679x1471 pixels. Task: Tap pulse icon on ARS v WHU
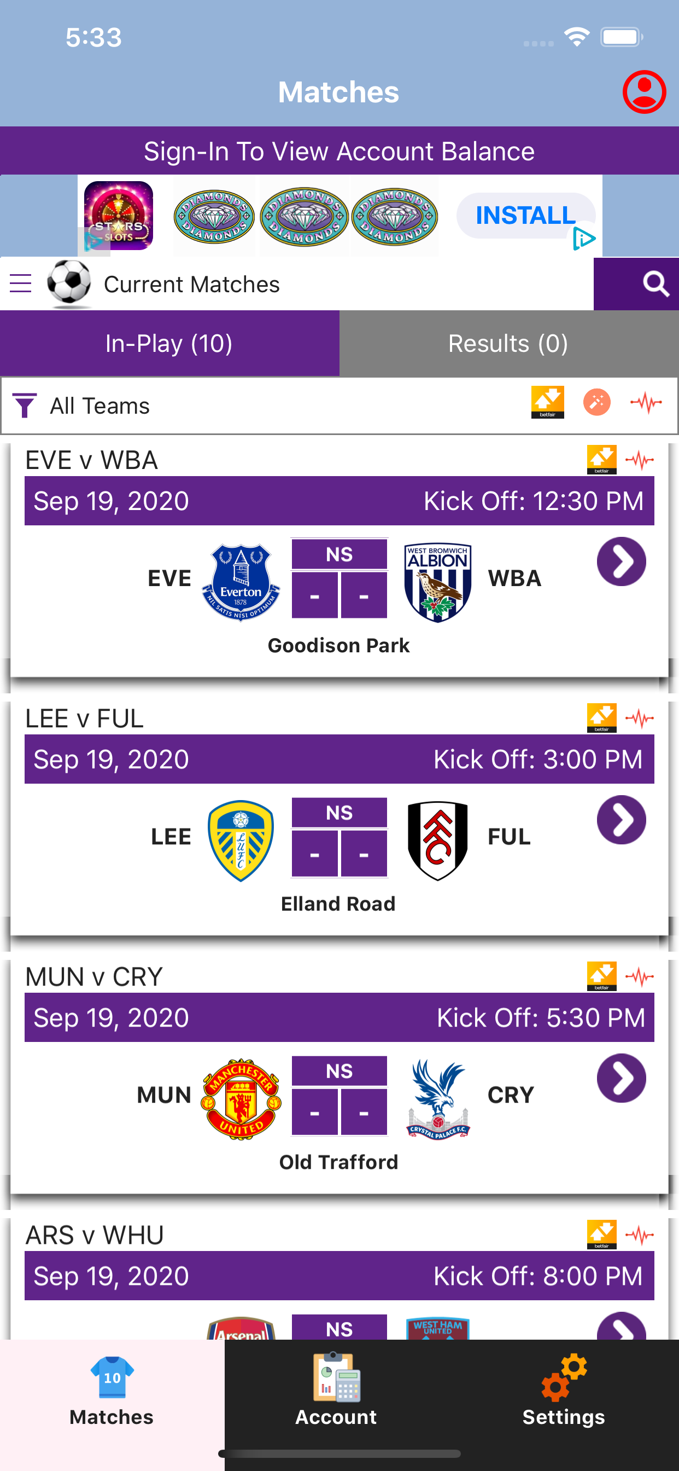coord(640,1236)
